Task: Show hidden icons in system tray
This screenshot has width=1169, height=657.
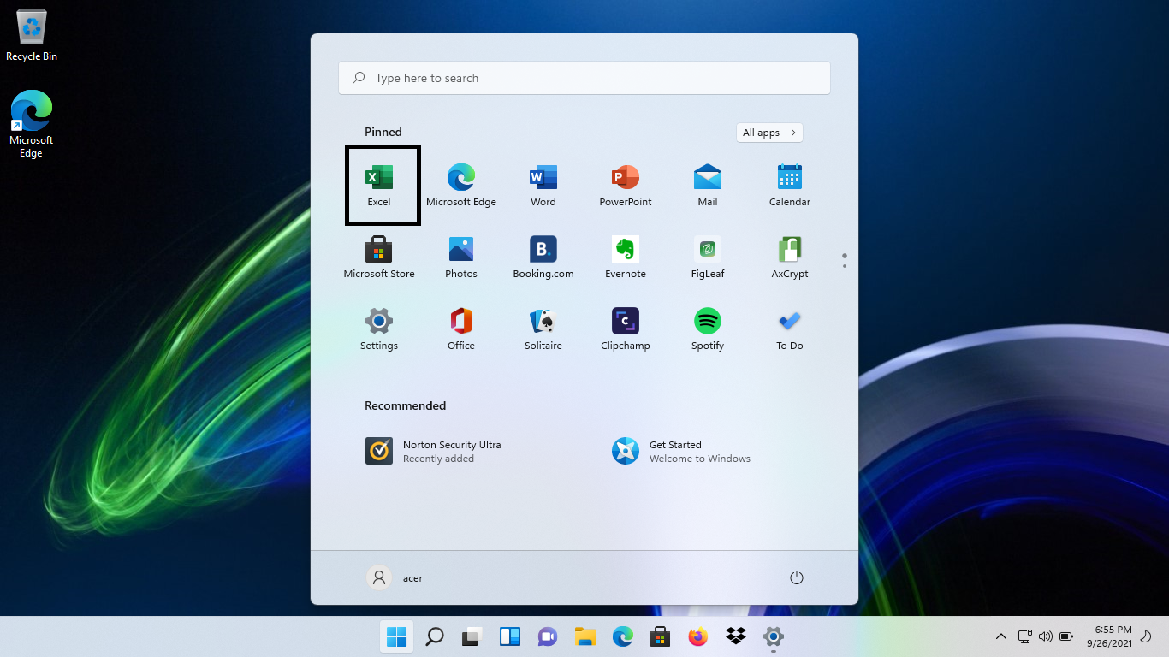Action: pyautogui.click(x=1000, y=636)
